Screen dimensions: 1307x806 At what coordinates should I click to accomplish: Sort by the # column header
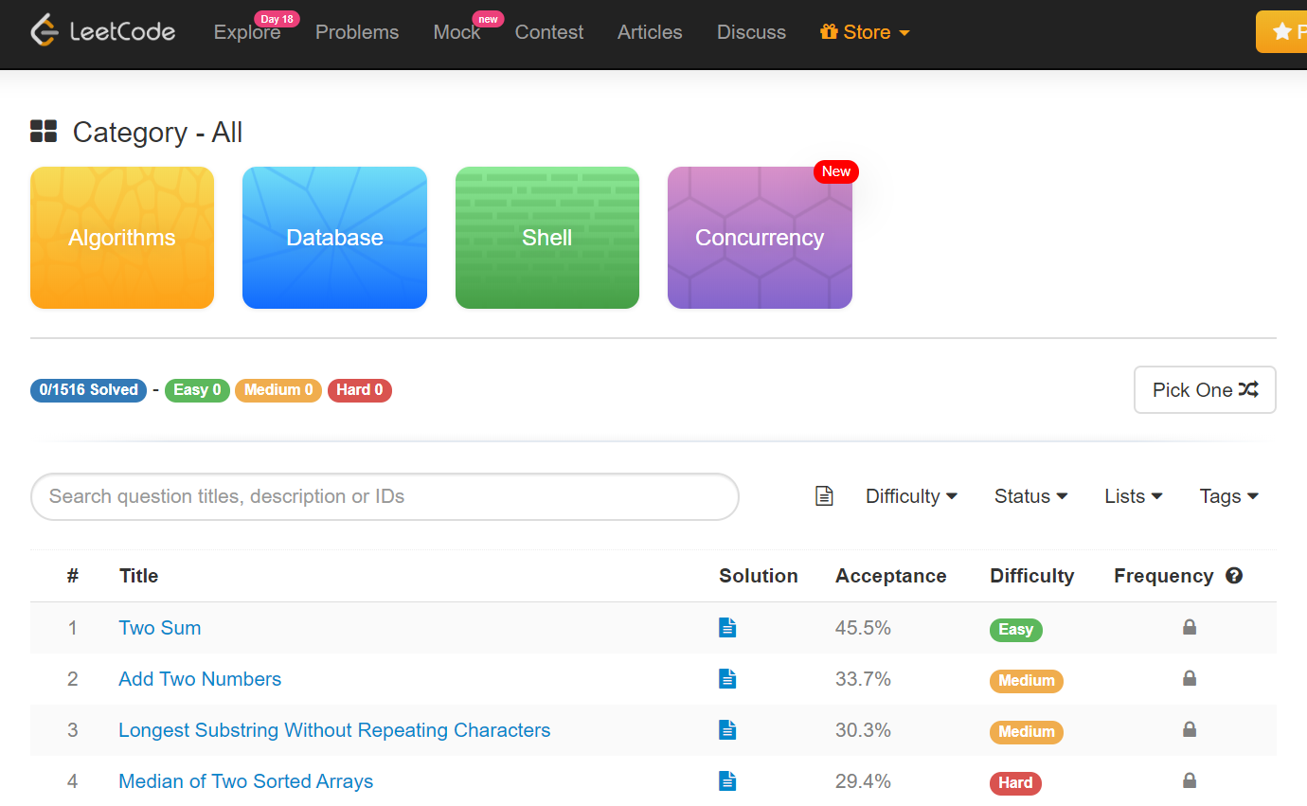click(x=73, y=576)
